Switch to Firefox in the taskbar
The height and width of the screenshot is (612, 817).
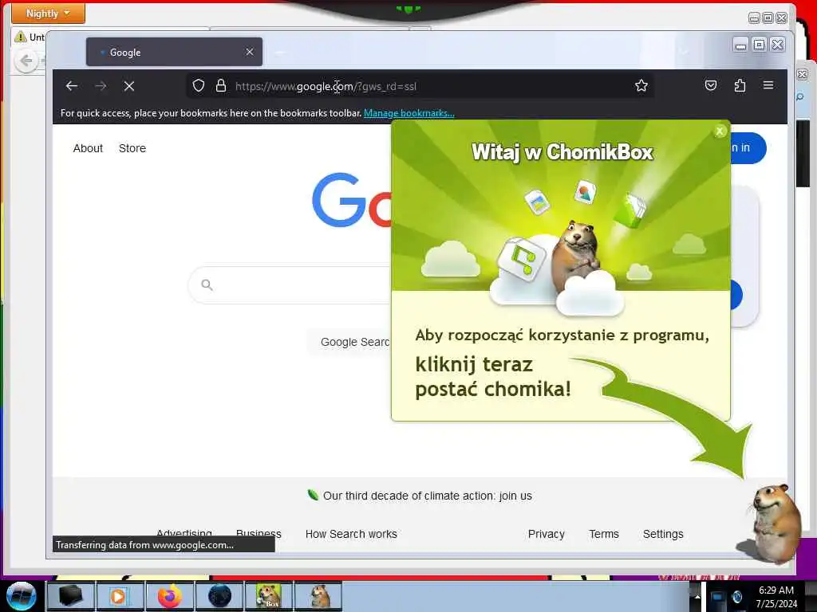coord(170,596)
